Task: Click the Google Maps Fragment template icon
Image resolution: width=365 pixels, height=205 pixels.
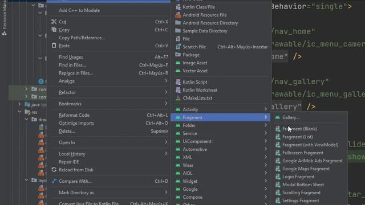Action: (278, 169)
